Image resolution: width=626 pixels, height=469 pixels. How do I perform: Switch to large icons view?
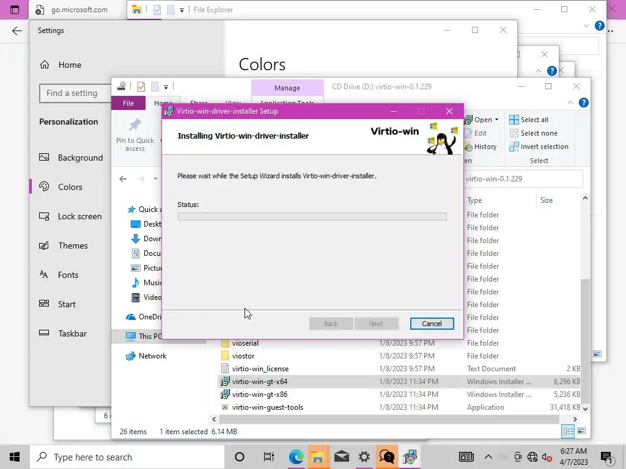[582, 431]
